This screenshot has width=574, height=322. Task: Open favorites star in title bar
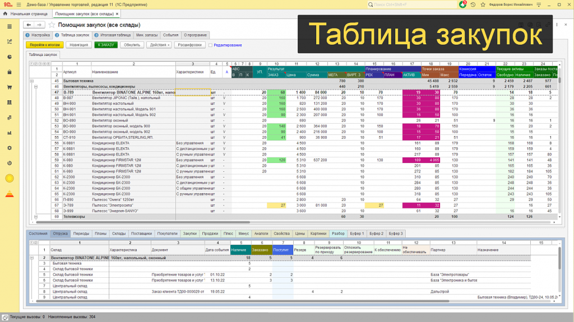[483, 4]
